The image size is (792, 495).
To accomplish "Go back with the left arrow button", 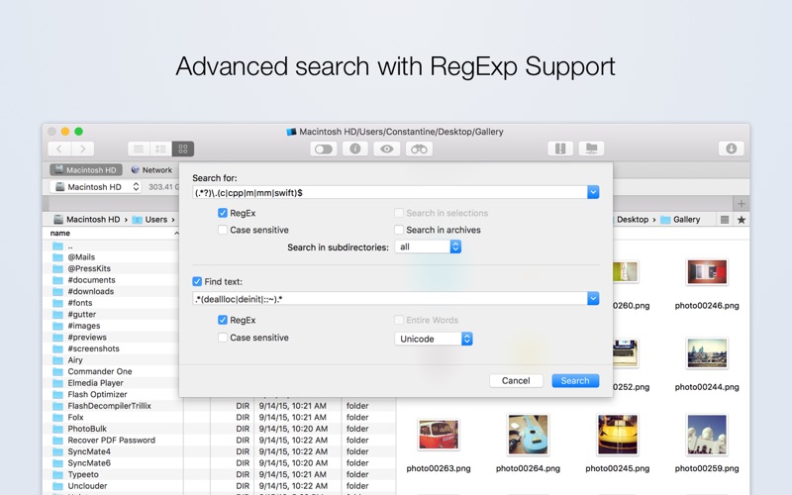I will point(59,149).
